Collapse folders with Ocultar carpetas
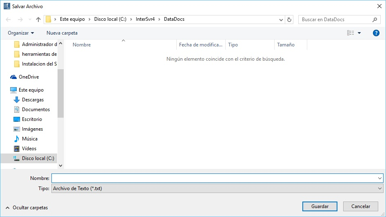 coord(27,208)
